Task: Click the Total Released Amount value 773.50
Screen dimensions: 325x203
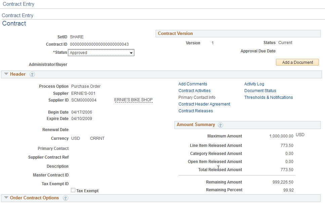Action: (287, 170)
